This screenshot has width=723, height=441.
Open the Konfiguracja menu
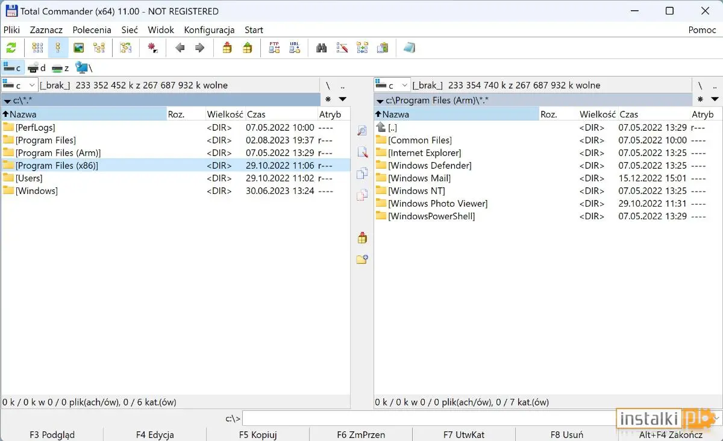coord(209,30)
